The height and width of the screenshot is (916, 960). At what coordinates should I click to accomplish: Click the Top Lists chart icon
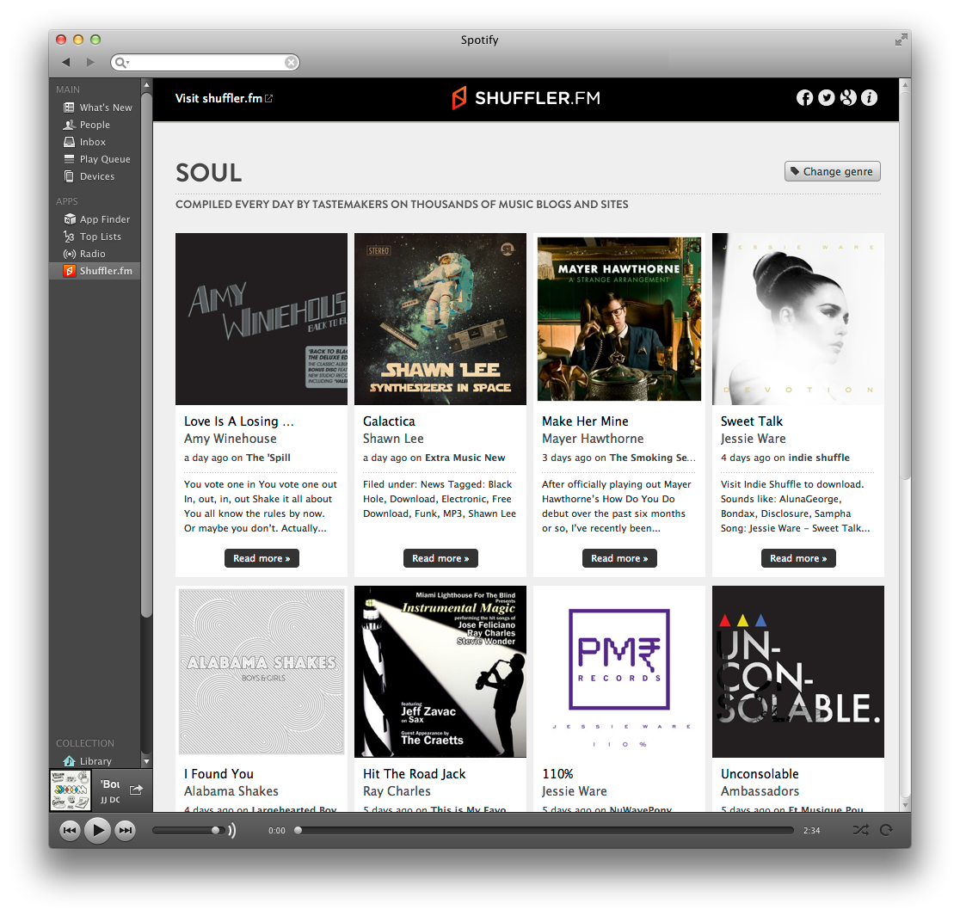(69, 237)
